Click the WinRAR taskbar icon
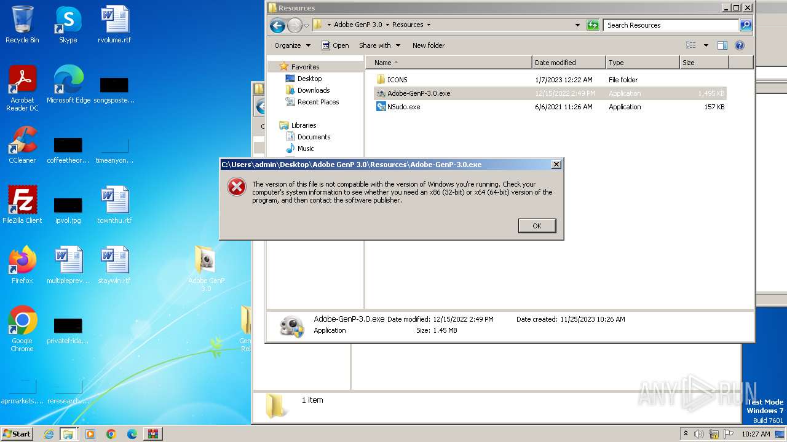The image size is (787, 442). click(x=153, y=434)
